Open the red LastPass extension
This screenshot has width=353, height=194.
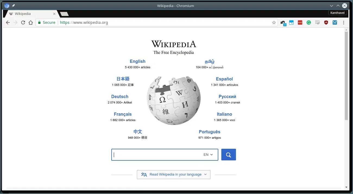pos(300,22)
